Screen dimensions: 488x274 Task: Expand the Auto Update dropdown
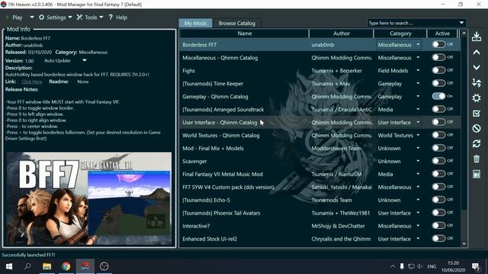click(x=85, y=61)
